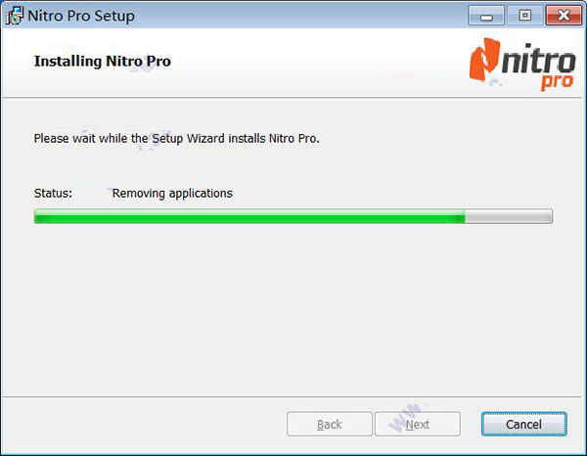587x456 pixels.
Task: Click the empty title bar area beside the title
Action: pyautogui.click(x=299, y=16)
